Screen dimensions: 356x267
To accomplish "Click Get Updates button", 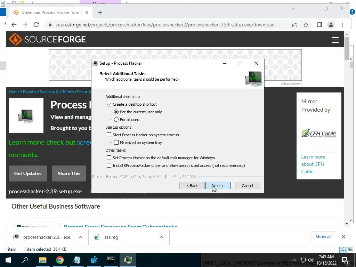I will 28,173.
